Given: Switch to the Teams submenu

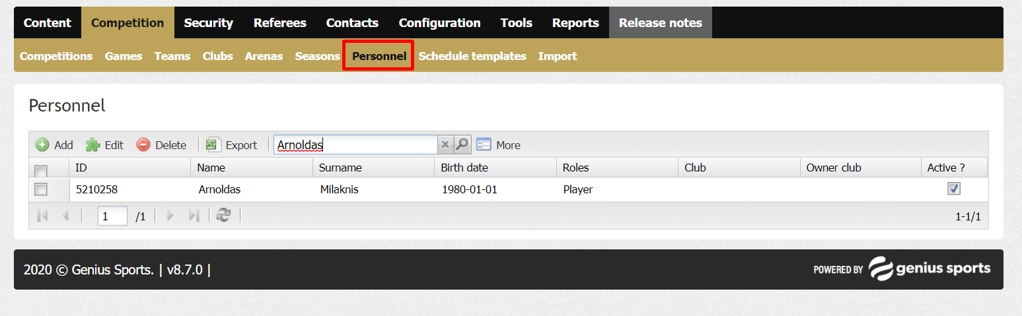Looking at the screenshot, I should point(172,56).
